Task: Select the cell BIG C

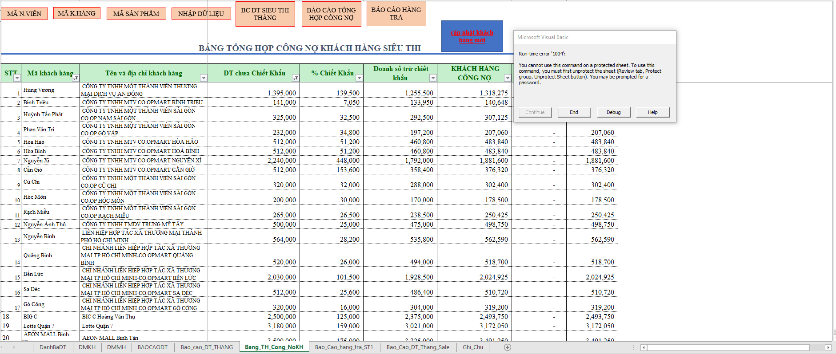Action: click(x=50, y=316)
